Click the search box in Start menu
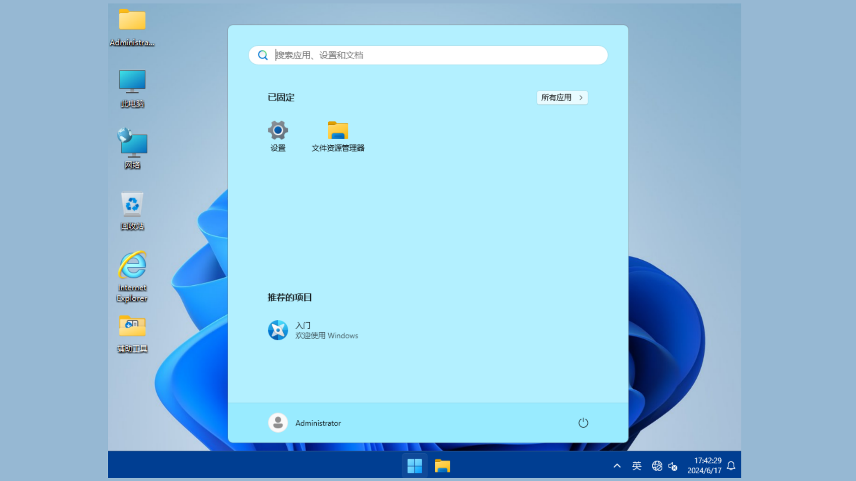 point(428,55)
